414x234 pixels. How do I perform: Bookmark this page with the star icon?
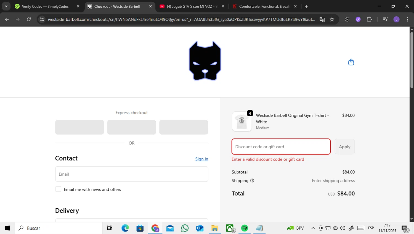pyautogui.click(x=332, y=19)
